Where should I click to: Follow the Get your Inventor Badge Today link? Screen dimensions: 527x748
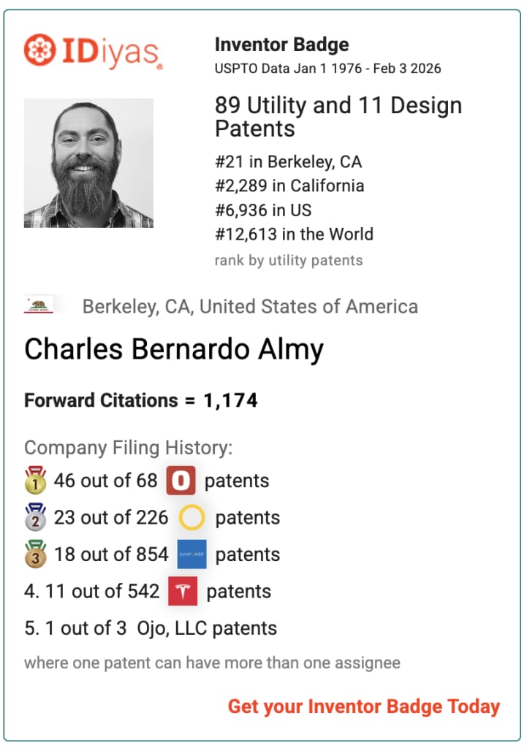tap(364, 706)
